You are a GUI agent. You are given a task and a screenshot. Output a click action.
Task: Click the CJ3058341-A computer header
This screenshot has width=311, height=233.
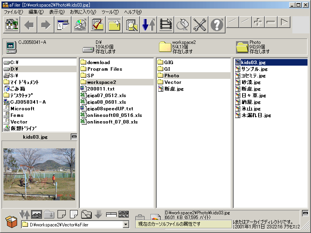pos(26,47)
